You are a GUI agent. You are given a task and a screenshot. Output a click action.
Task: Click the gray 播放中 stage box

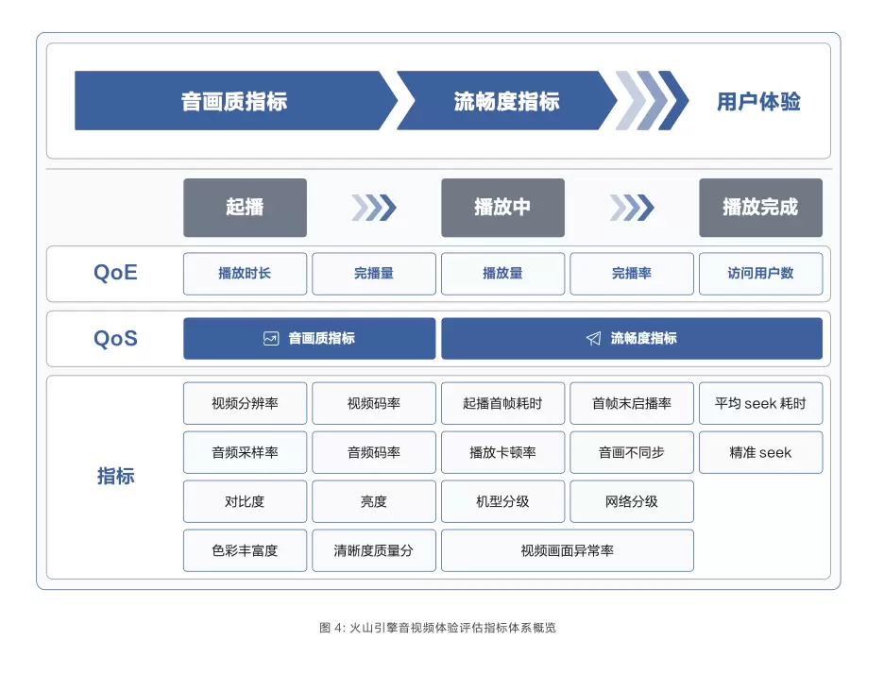[502, 208]
